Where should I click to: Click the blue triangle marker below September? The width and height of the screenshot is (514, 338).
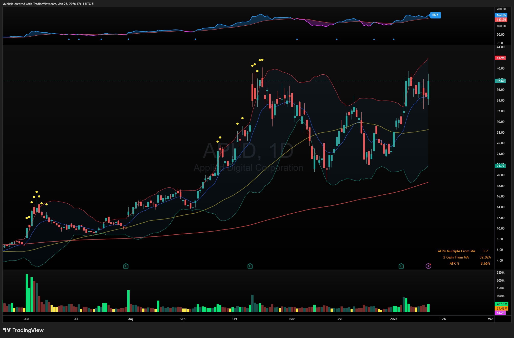point(195,39)
